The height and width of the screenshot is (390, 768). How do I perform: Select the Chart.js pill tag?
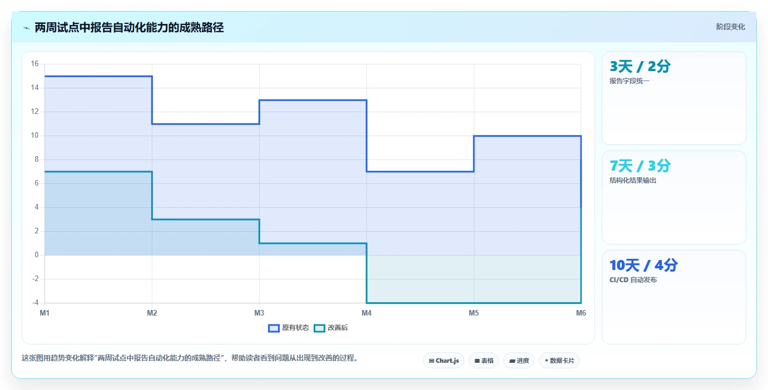[444, 361]
